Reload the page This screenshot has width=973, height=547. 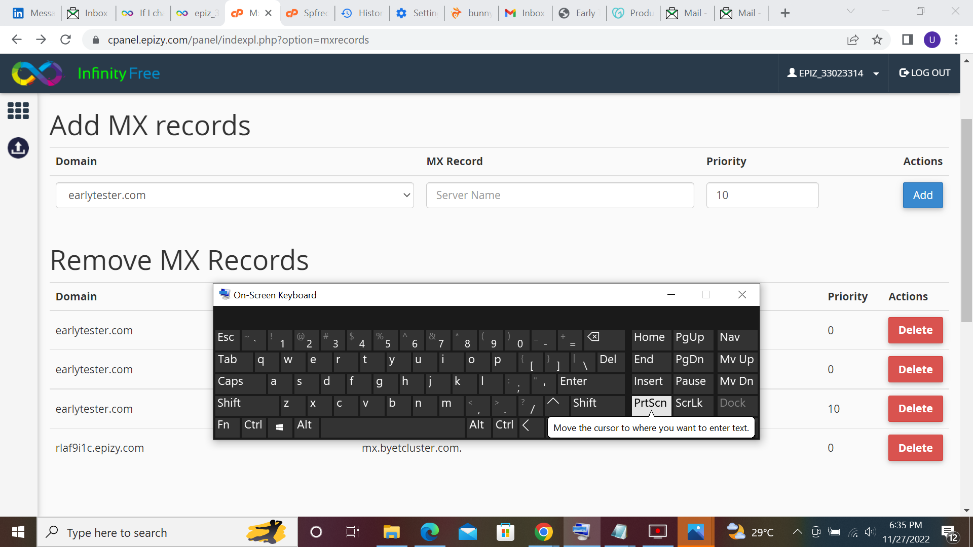pyautogui.click(x=65, y=40)
